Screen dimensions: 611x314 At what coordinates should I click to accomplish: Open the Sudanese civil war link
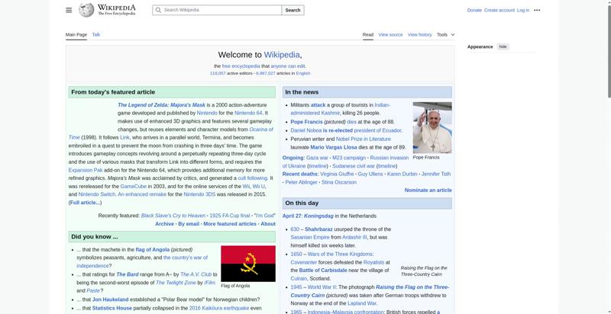click(354, 166)
